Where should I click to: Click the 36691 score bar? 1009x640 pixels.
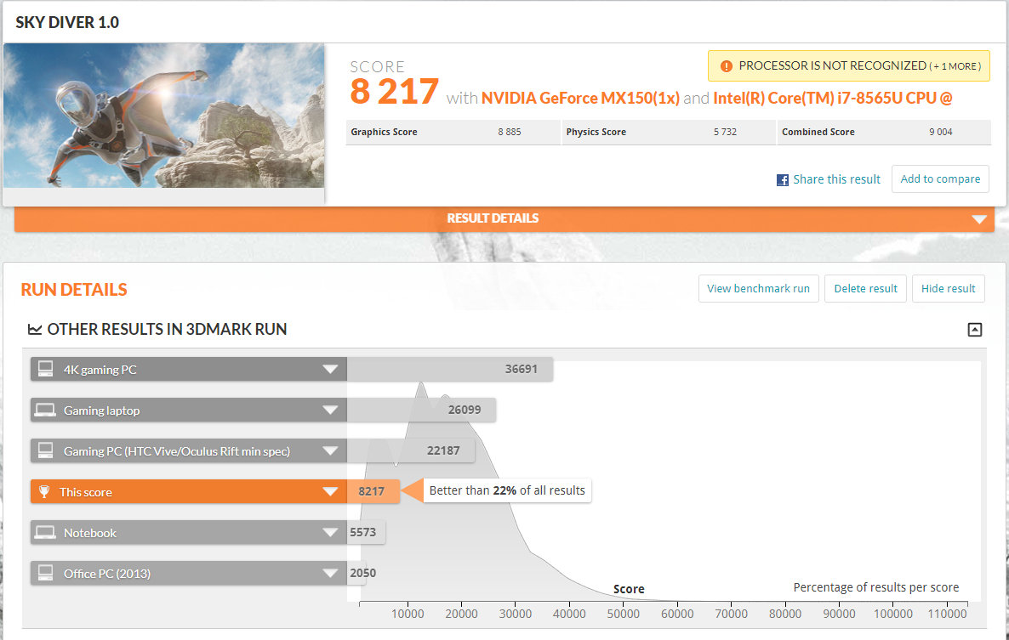coord(449,369)
